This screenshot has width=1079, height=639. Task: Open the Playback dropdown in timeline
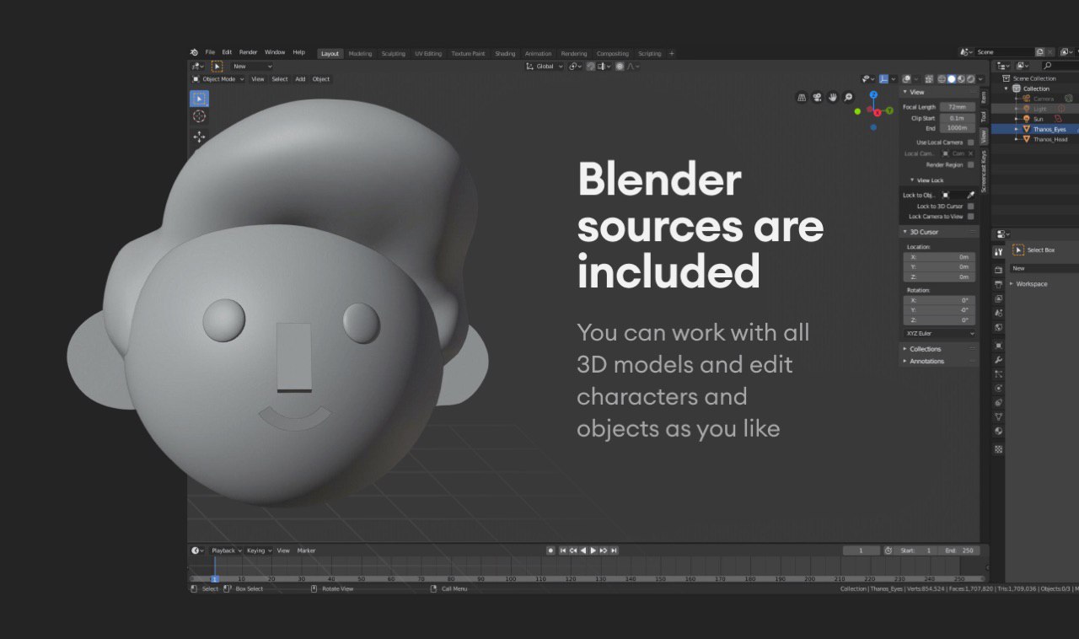[x=226, y=550]
